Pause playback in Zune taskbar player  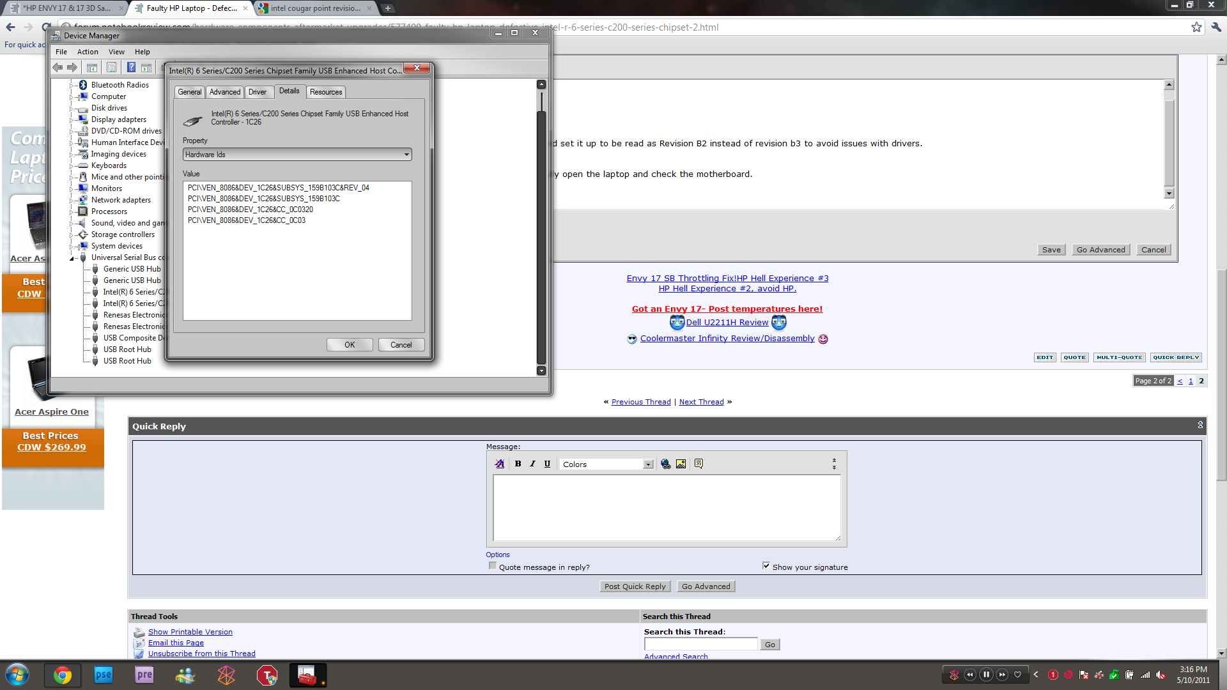[x=986, y=675]
